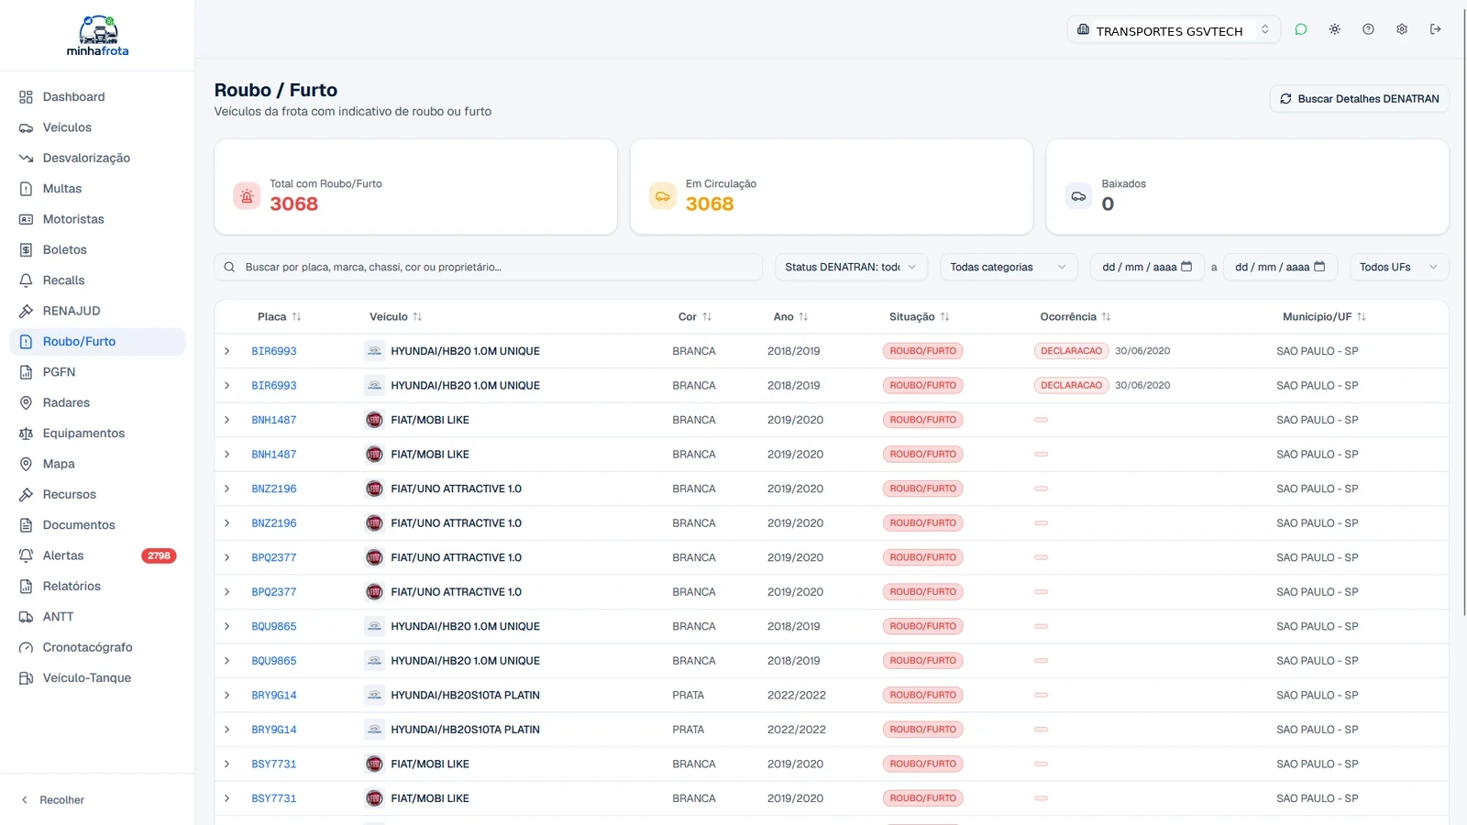Sort table by Veículo column arrows
This screenshot has height=825, width=1467.
click(x=417, y=317)
